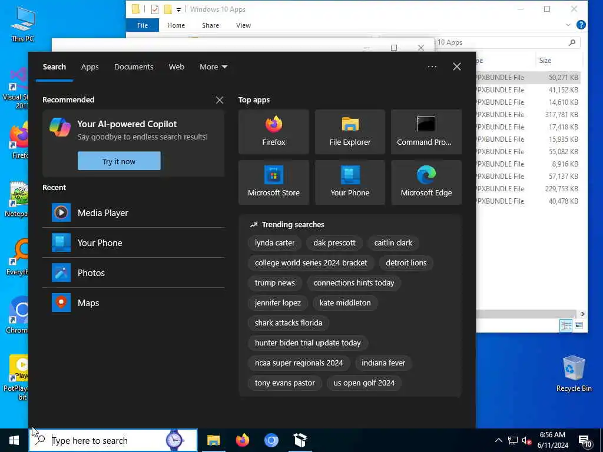Click indiana fever trending chip

[x=383, y=363]
